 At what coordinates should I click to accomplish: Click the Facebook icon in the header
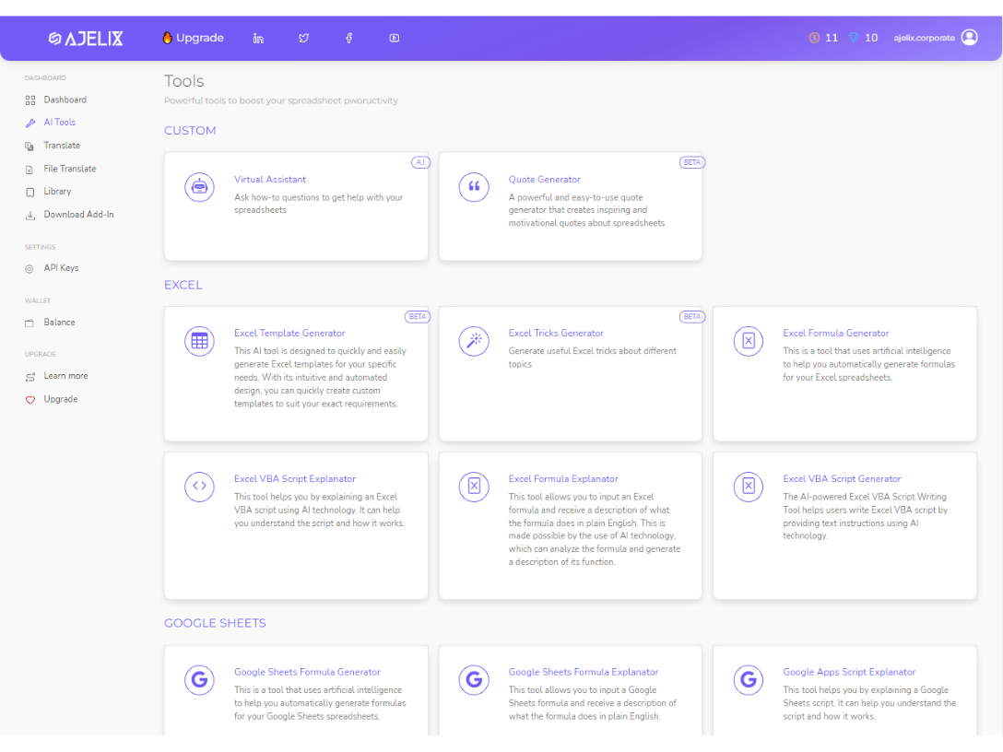click(348, 38)
